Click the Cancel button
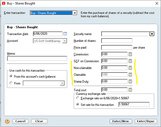This screenshot has width=161, height=127. [x=20, y=121]
